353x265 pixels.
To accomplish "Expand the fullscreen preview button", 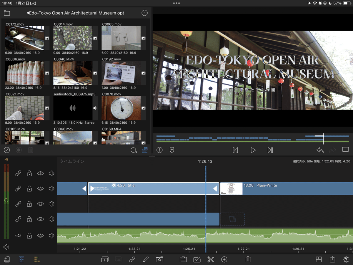I will tap(345, 150).
